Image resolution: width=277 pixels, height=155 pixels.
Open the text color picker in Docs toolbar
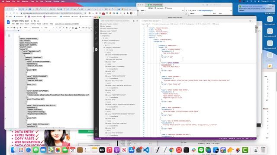tap(76, 28)
